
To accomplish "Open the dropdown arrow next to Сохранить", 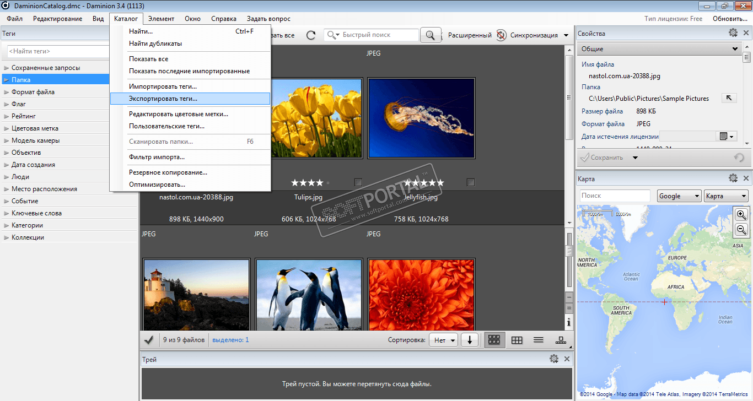I will (x=635, y=158).
